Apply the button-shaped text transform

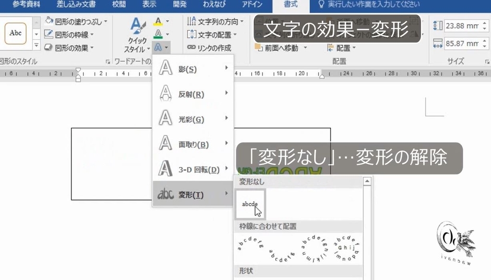coord(347,248)
